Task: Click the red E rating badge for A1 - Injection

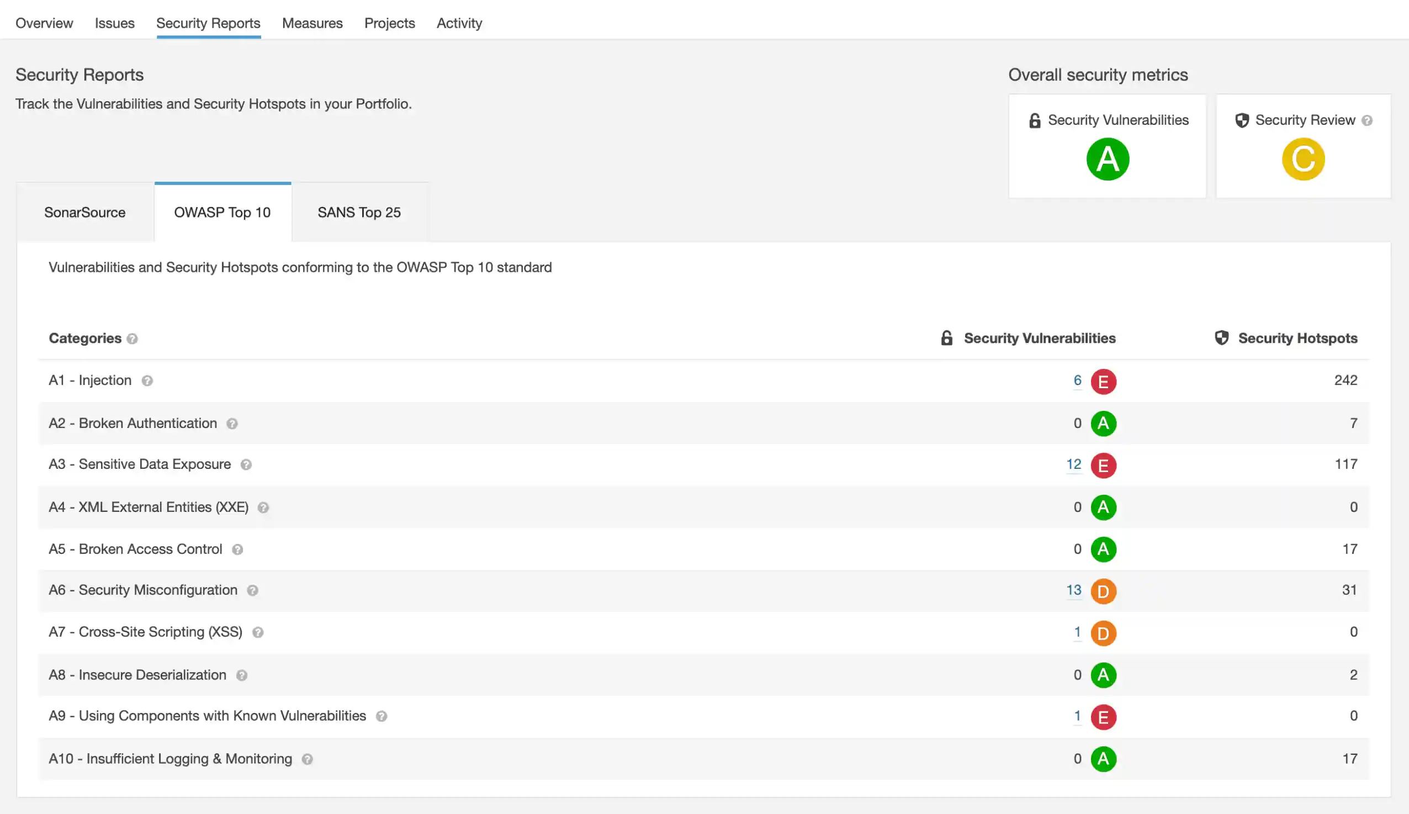Action: coord(1103,382)
